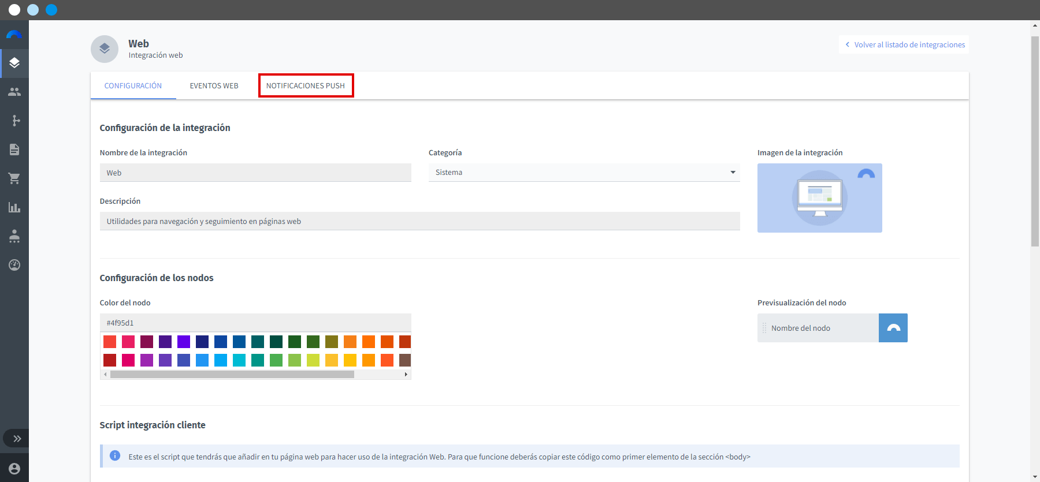Click the Configuración de la integración heading

(x=165, y=128)
